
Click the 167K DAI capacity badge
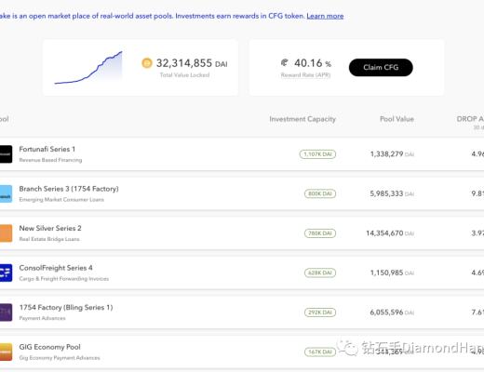(x=320, y=352)
